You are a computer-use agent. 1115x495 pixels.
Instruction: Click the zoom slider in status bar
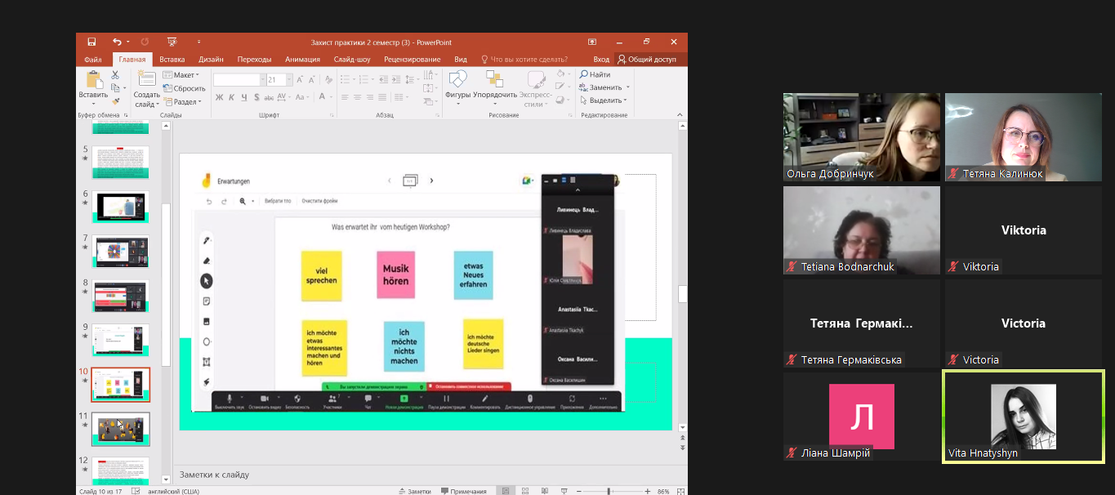pyautogui.click(x=609, y=491)
